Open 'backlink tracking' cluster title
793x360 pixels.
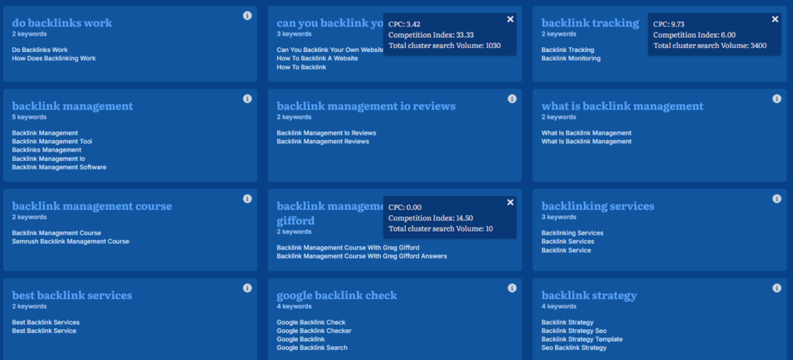click(590, 23)
